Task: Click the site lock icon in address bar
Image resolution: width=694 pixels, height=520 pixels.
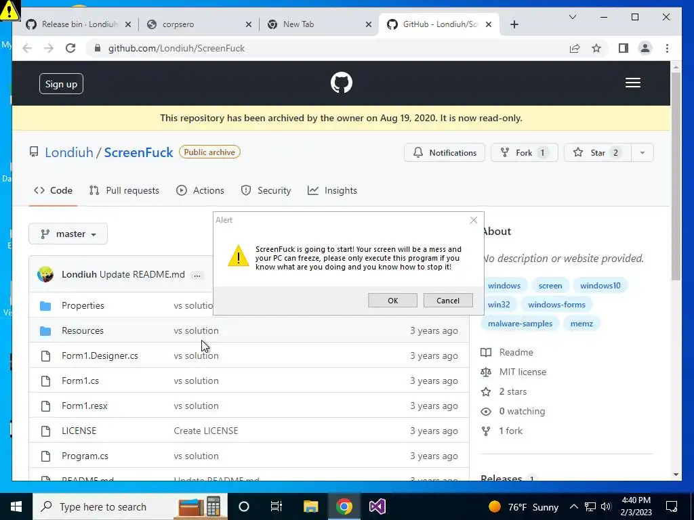Action: (x=98, y=48)
